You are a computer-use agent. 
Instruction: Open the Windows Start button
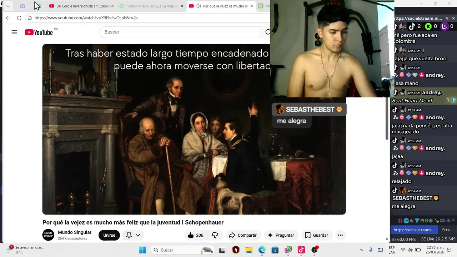142,250
